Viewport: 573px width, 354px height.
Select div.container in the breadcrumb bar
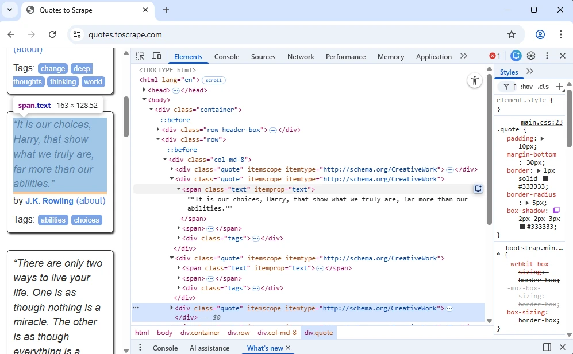click(200, 333)
